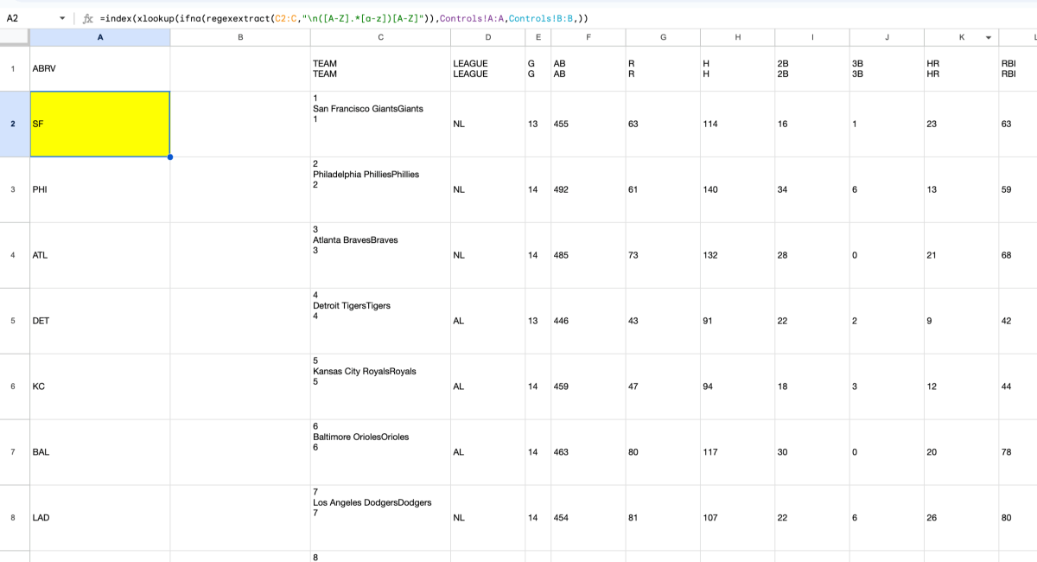Image resolution: width=1037 pixels, height=562 pixels.
Task: Click the Atlanta BravesBraves cell
Action: click(380, 255)
